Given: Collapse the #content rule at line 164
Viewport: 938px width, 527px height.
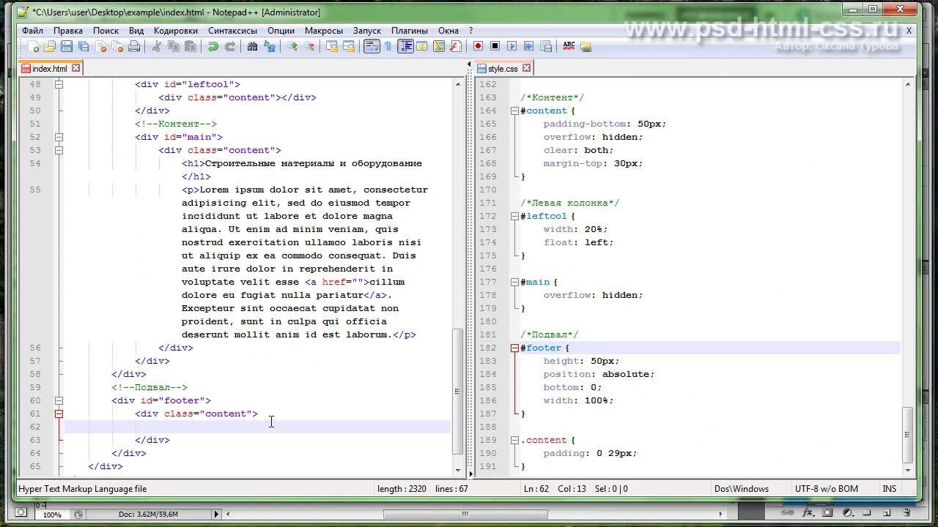Looking at the screenshot, I should (x=514, y=111).
